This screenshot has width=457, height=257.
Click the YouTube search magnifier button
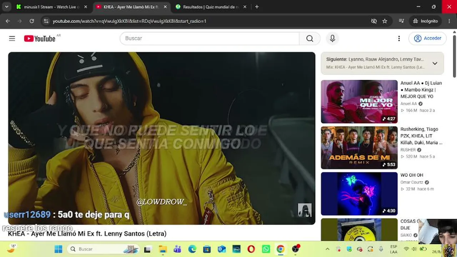[310, 39]
